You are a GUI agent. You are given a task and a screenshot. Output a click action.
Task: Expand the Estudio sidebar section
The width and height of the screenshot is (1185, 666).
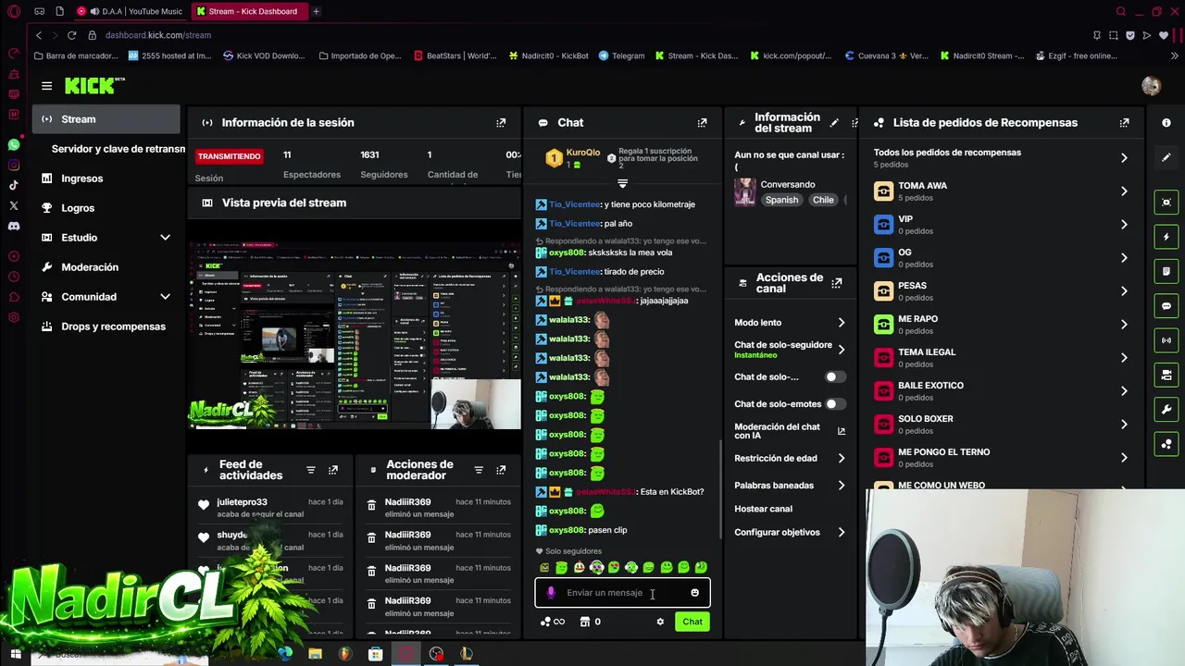pyautogui.click(x=165, y=238)
